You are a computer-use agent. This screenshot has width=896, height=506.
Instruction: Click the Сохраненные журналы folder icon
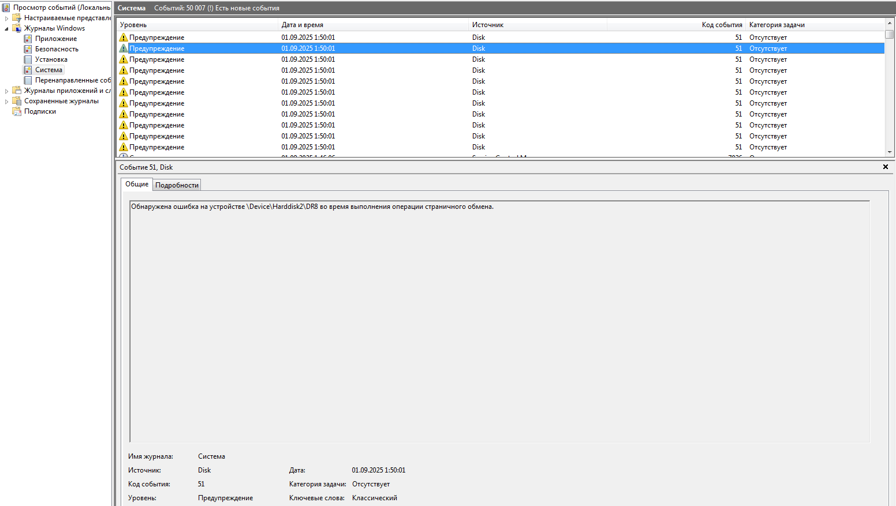click(x=17, y=101)
